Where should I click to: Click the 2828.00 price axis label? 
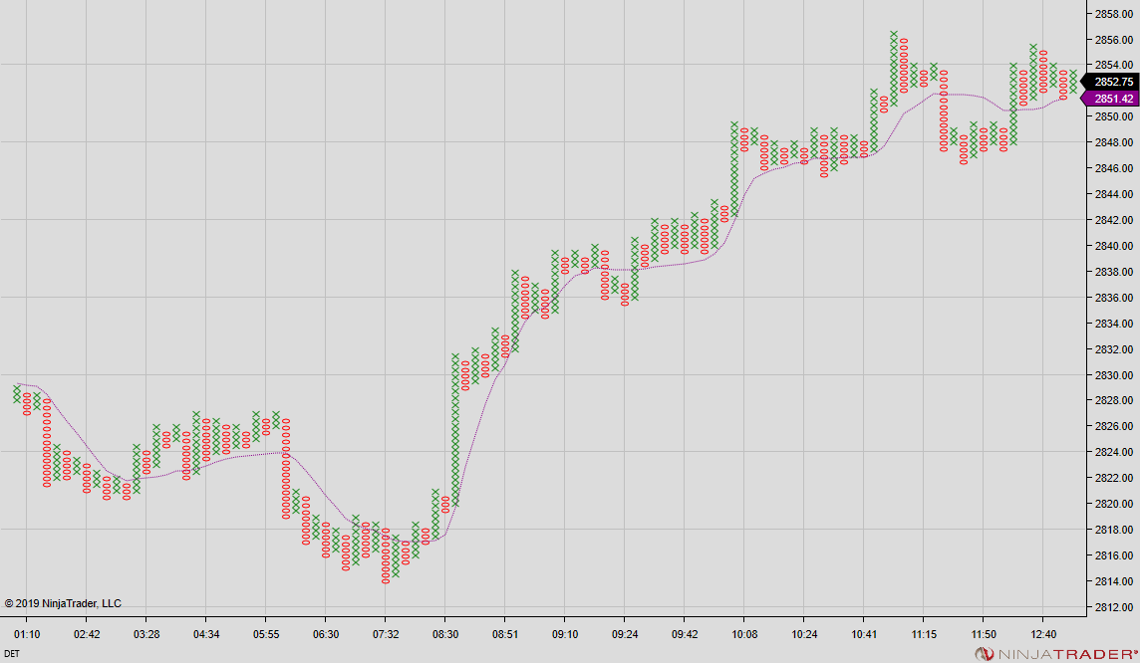coord(1114,401)
